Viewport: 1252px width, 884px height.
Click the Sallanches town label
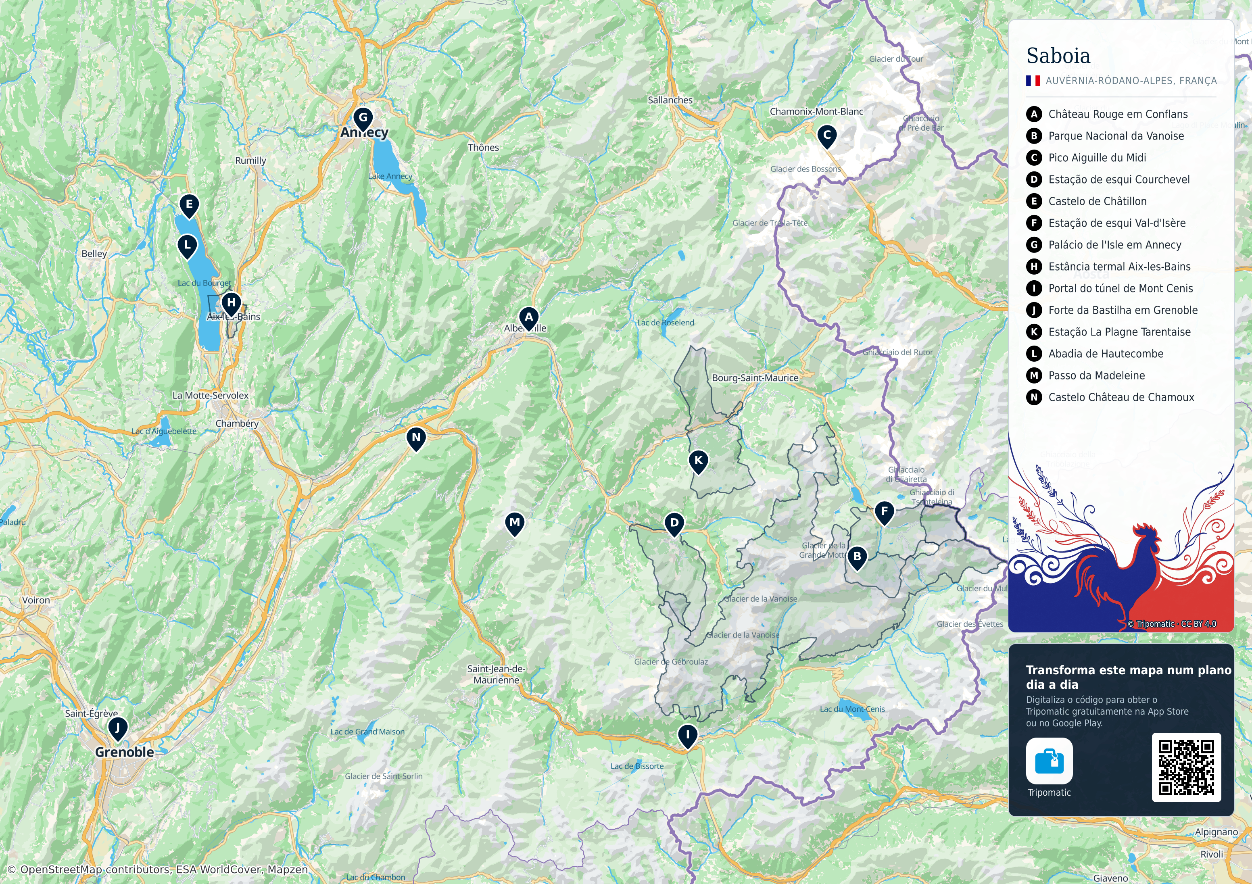coord(670,100)
